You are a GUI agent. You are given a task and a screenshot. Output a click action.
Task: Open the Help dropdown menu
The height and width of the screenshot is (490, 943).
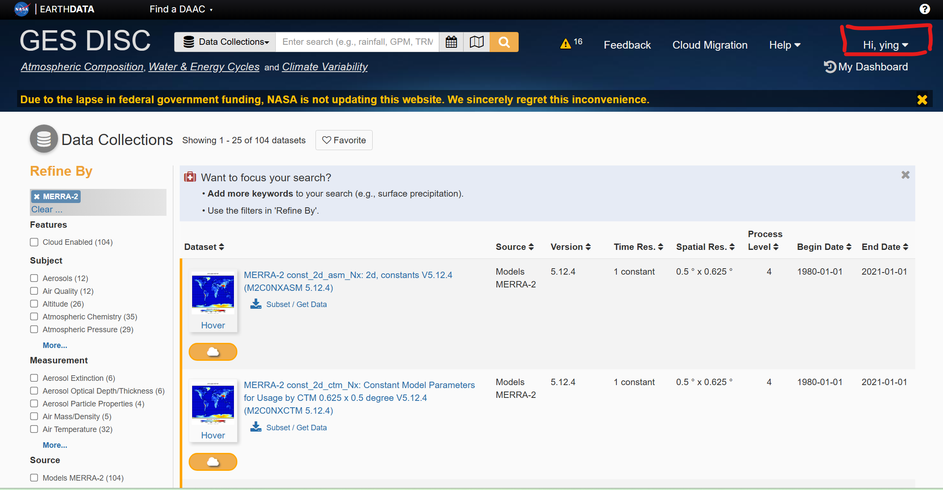point(784,45)
